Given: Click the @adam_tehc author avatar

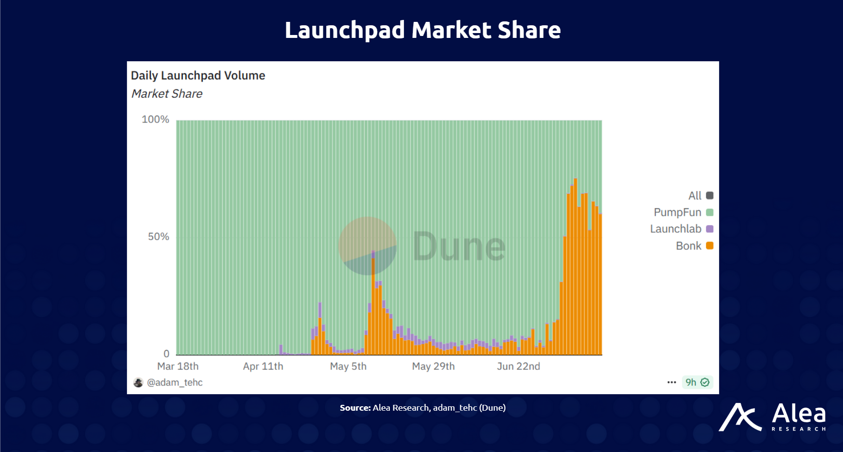Looking at the screenshot, I should tap(138, 382).
